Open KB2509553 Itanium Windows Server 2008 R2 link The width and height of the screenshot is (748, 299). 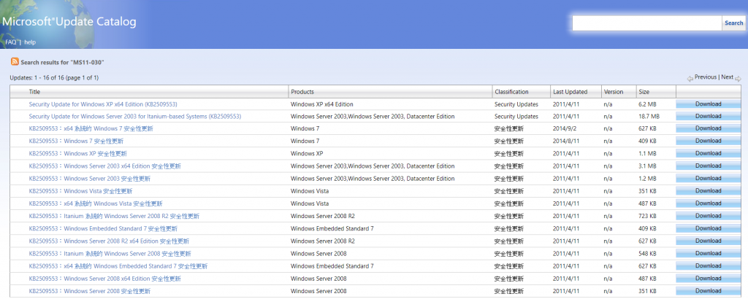point(114,216)
